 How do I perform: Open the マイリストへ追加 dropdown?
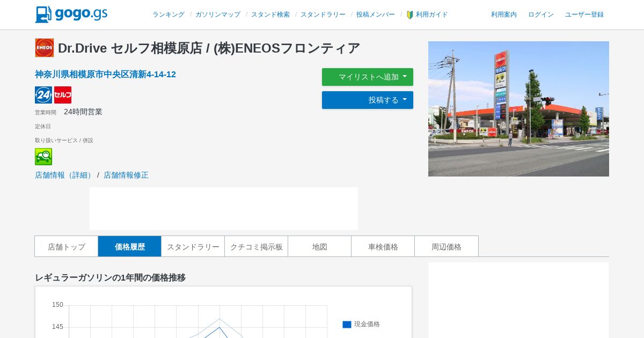coord(368,77)
